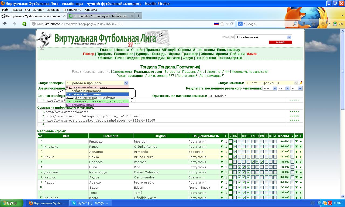Open the Трансфер navigation link
Screen dimensions: 345x207
coord(190,54)
